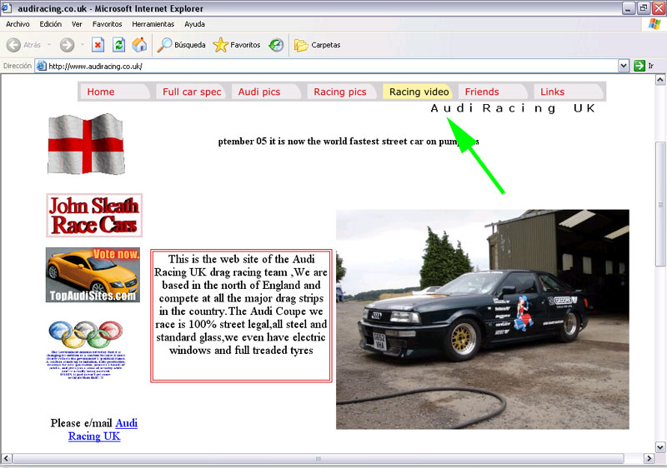Select the Home navigation tab
The image size is (667, 468).
coord(115,92)
